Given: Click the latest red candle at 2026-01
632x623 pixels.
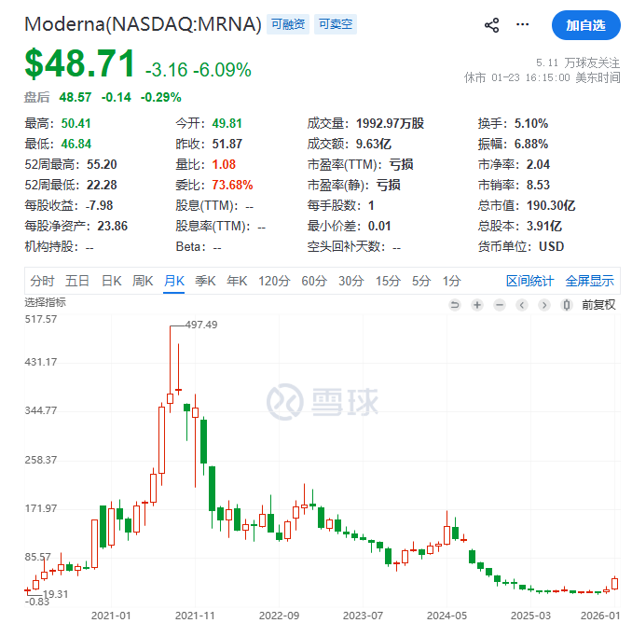Looking at the screenshot, I should [x=614, y=583].
